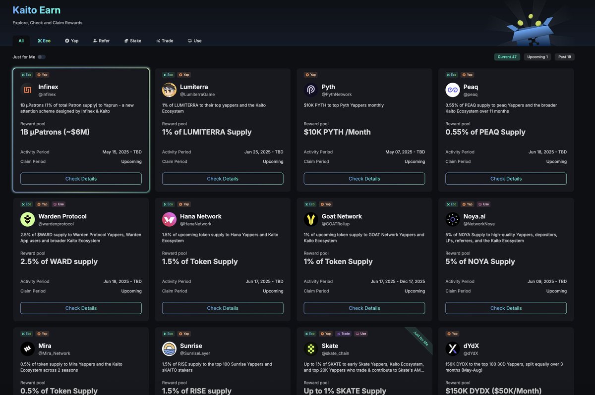Click the "2.5% of WARD supply" text
The width and height of the screenshot is (595, 395).
pos(59,261)
